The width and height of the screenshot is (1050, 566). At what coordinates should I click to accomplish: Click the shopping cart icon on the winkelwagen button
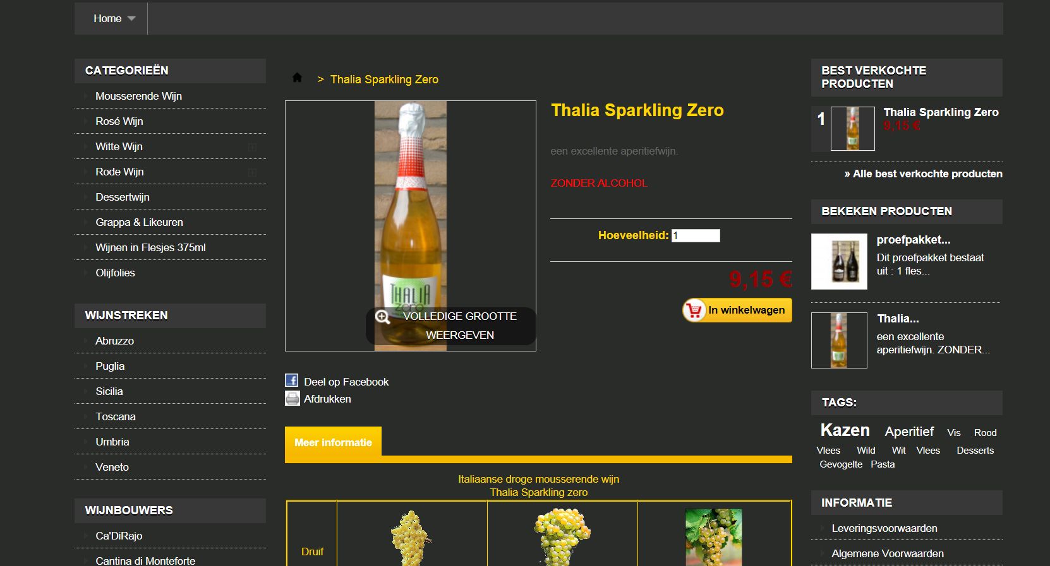point(694,310)
